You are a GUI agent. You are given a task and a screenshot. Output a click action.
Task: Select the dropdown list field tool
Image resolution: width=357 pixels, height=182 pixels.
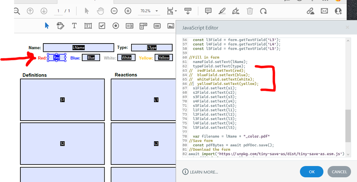143,26
